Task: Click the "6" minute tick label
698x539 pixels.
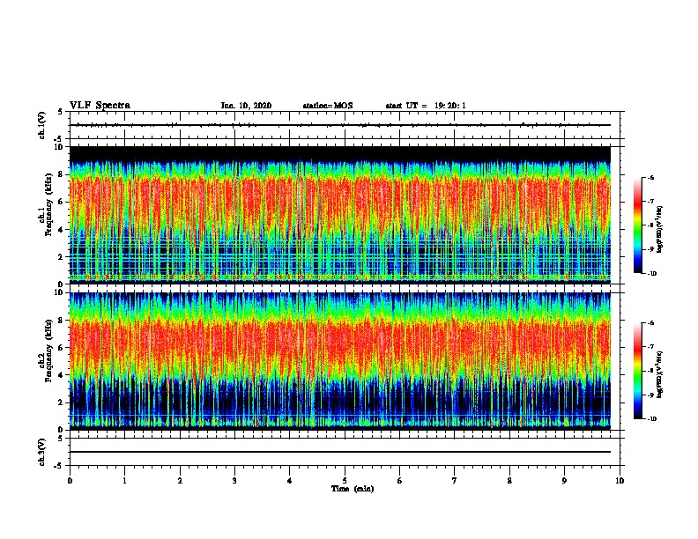Action: [x=399, y=481]
